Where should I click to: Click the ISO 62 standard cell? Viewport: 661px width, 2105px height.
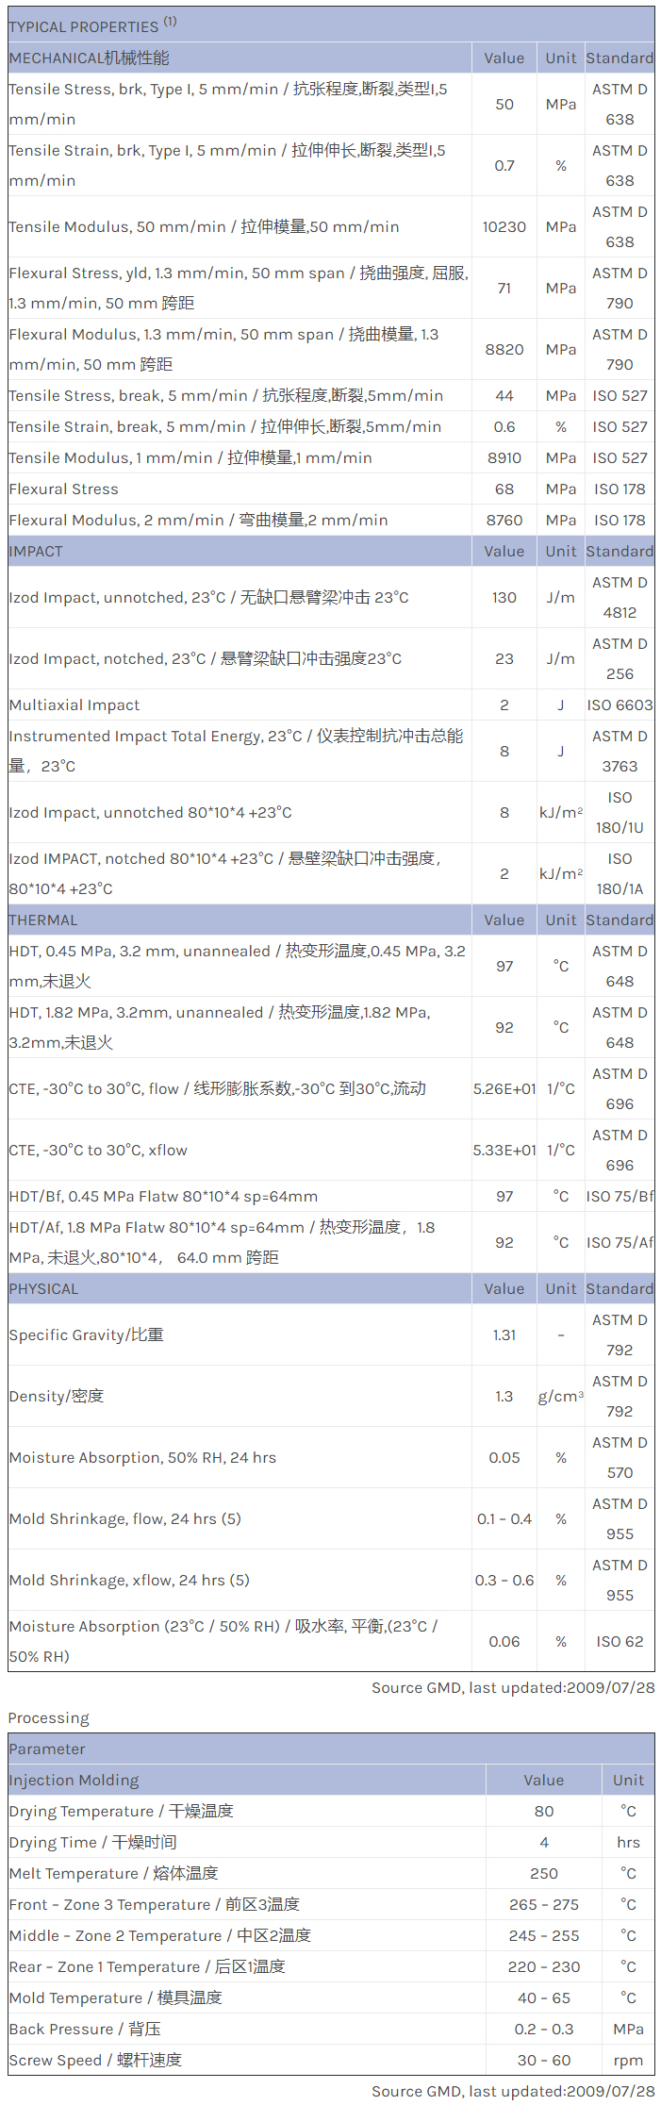[x=620, y=1641]
